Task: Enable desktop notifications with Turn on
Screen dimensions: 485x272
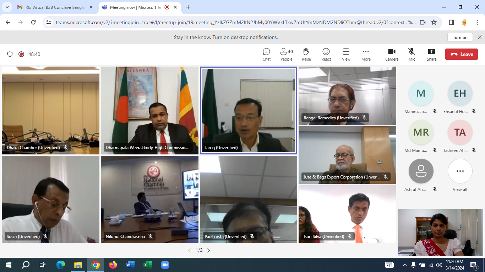Action: click(x=460, y=37)
